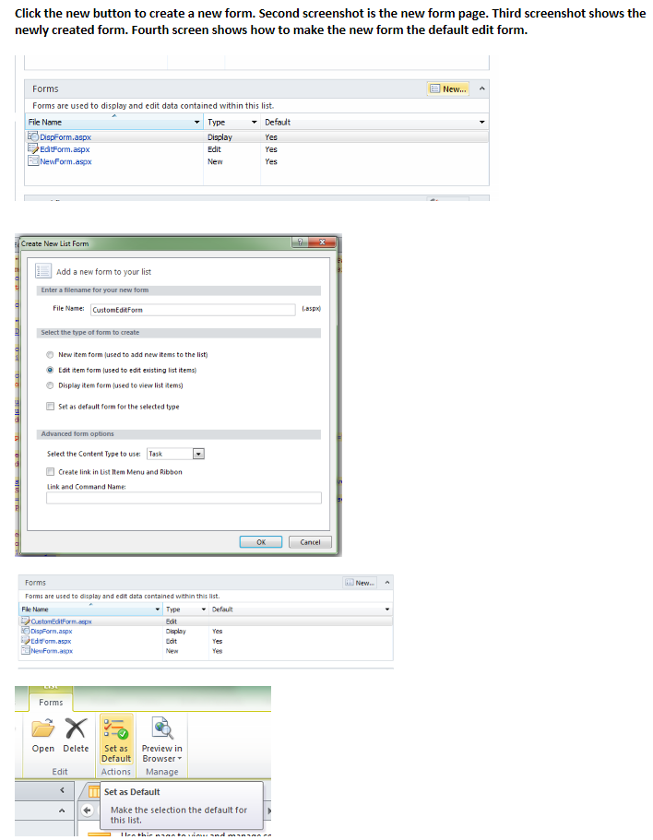Open NewForm.aspx link in first Forms table
This screenshot has height=840, width=653.
(65, 161)
